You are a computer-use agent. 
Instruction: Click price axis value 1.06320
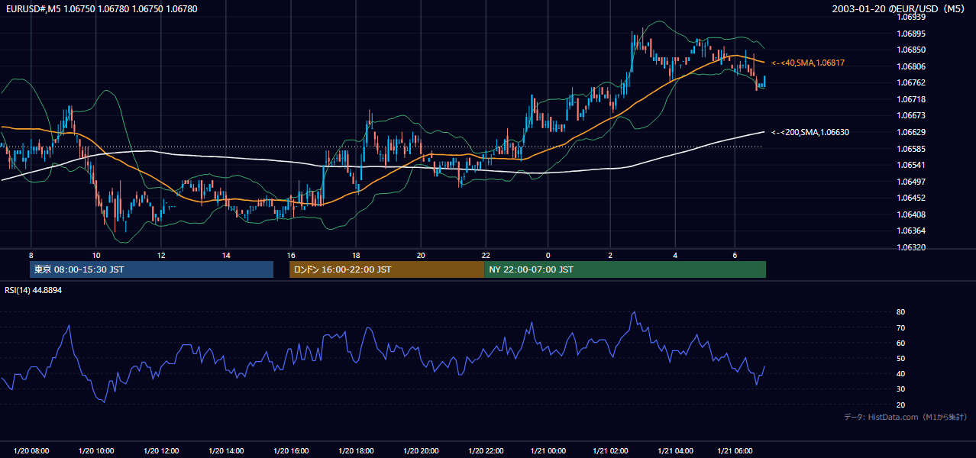[912, 247]
